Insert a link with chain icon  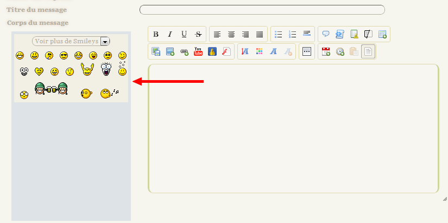point(184,51)
